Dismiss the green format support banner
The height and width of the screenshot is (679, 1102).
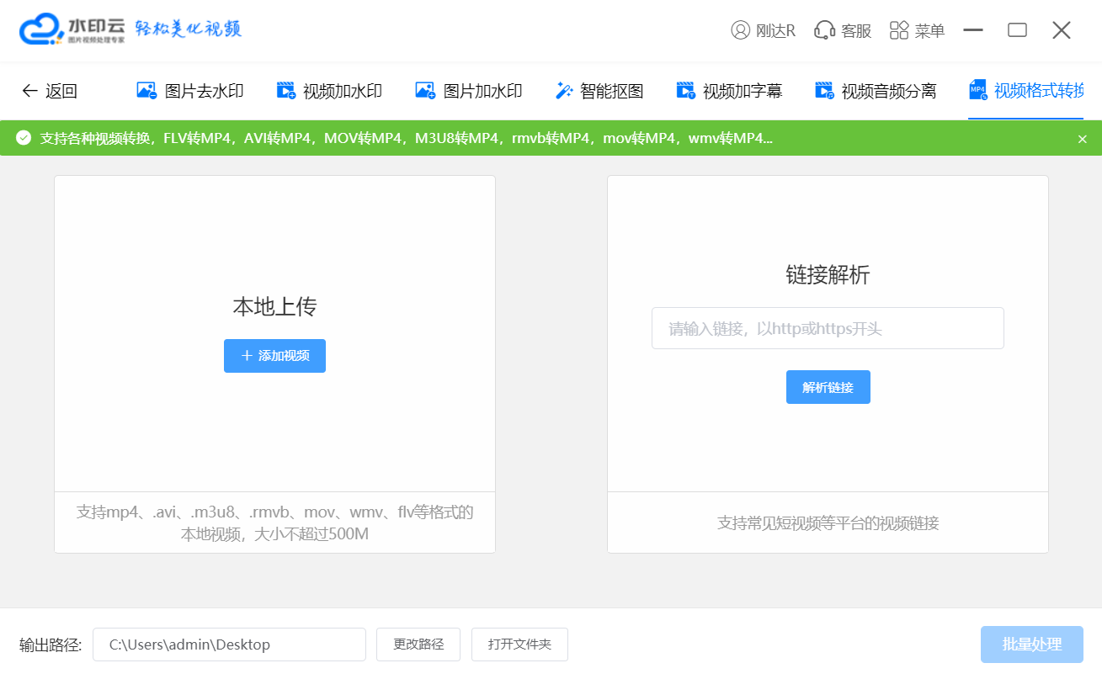(1083, 138)
